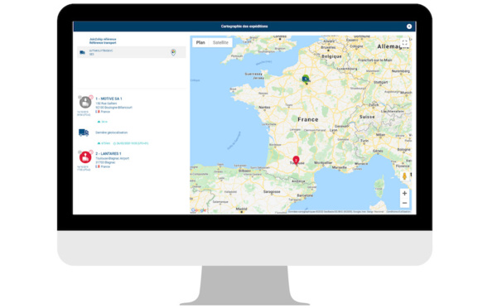
Task: Click the red LANTARES 1 delivery icon
Action: pos(85,157)
